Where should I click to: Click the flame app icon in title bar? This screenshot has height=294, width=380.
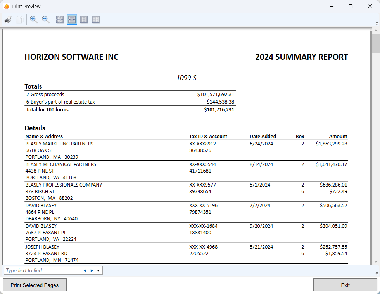(x=7, y=6)
